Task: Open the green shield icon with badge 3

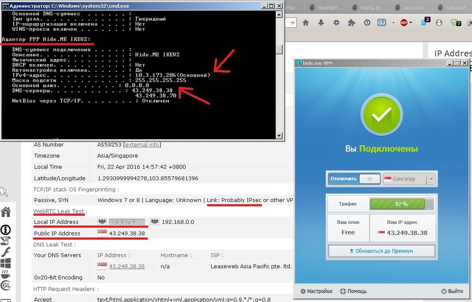Action: [x=456, y=23]
